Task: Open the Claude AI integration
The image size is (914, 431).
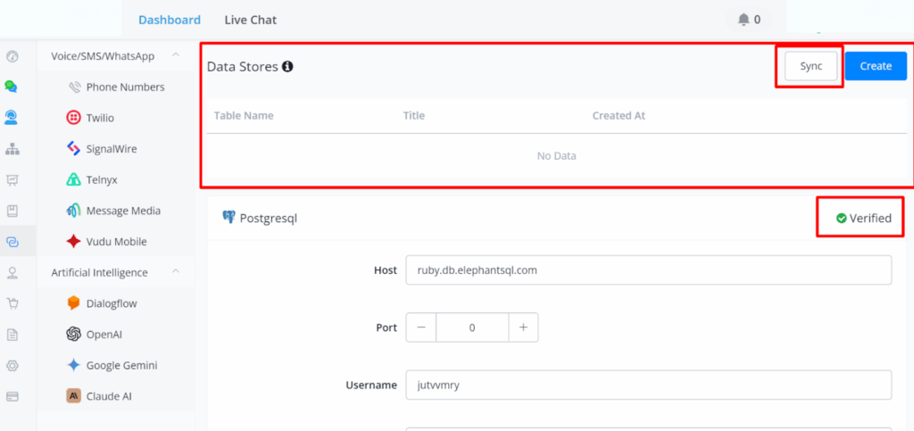Action: (x=109, y=396)
